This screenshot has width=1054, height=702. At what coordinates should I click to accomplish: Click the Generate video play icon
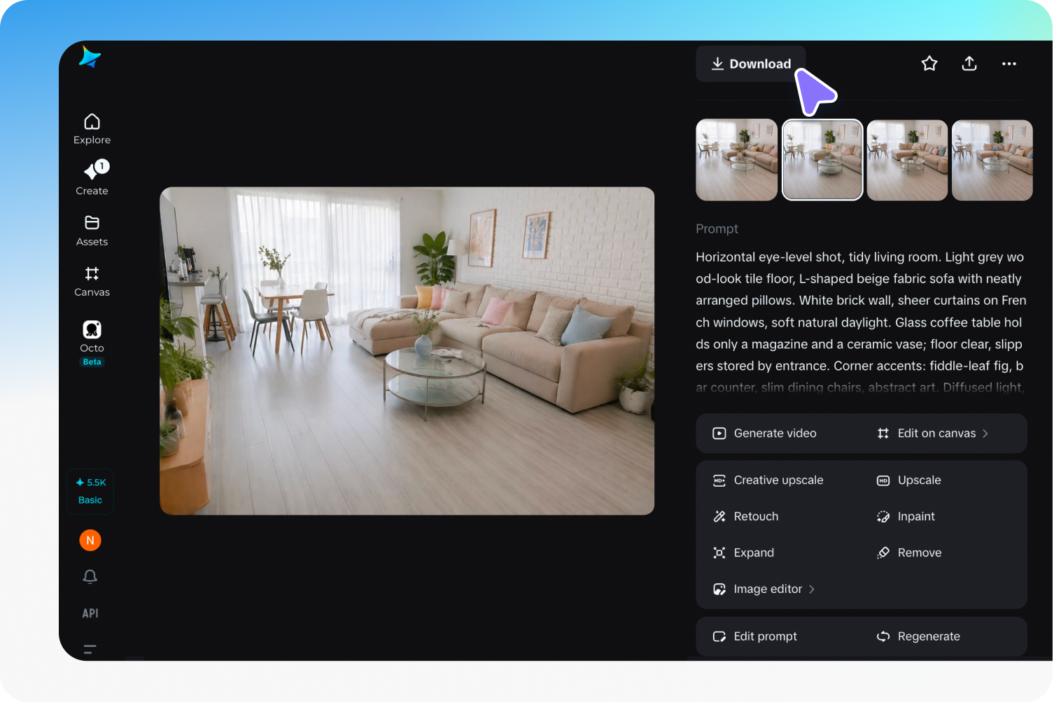[719, 434]
